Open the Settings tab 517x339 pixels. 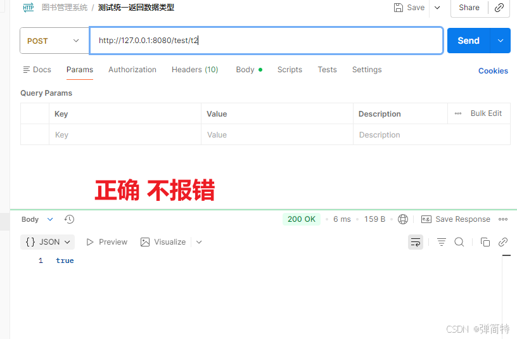pyautogui.click(x=367, y=70)
